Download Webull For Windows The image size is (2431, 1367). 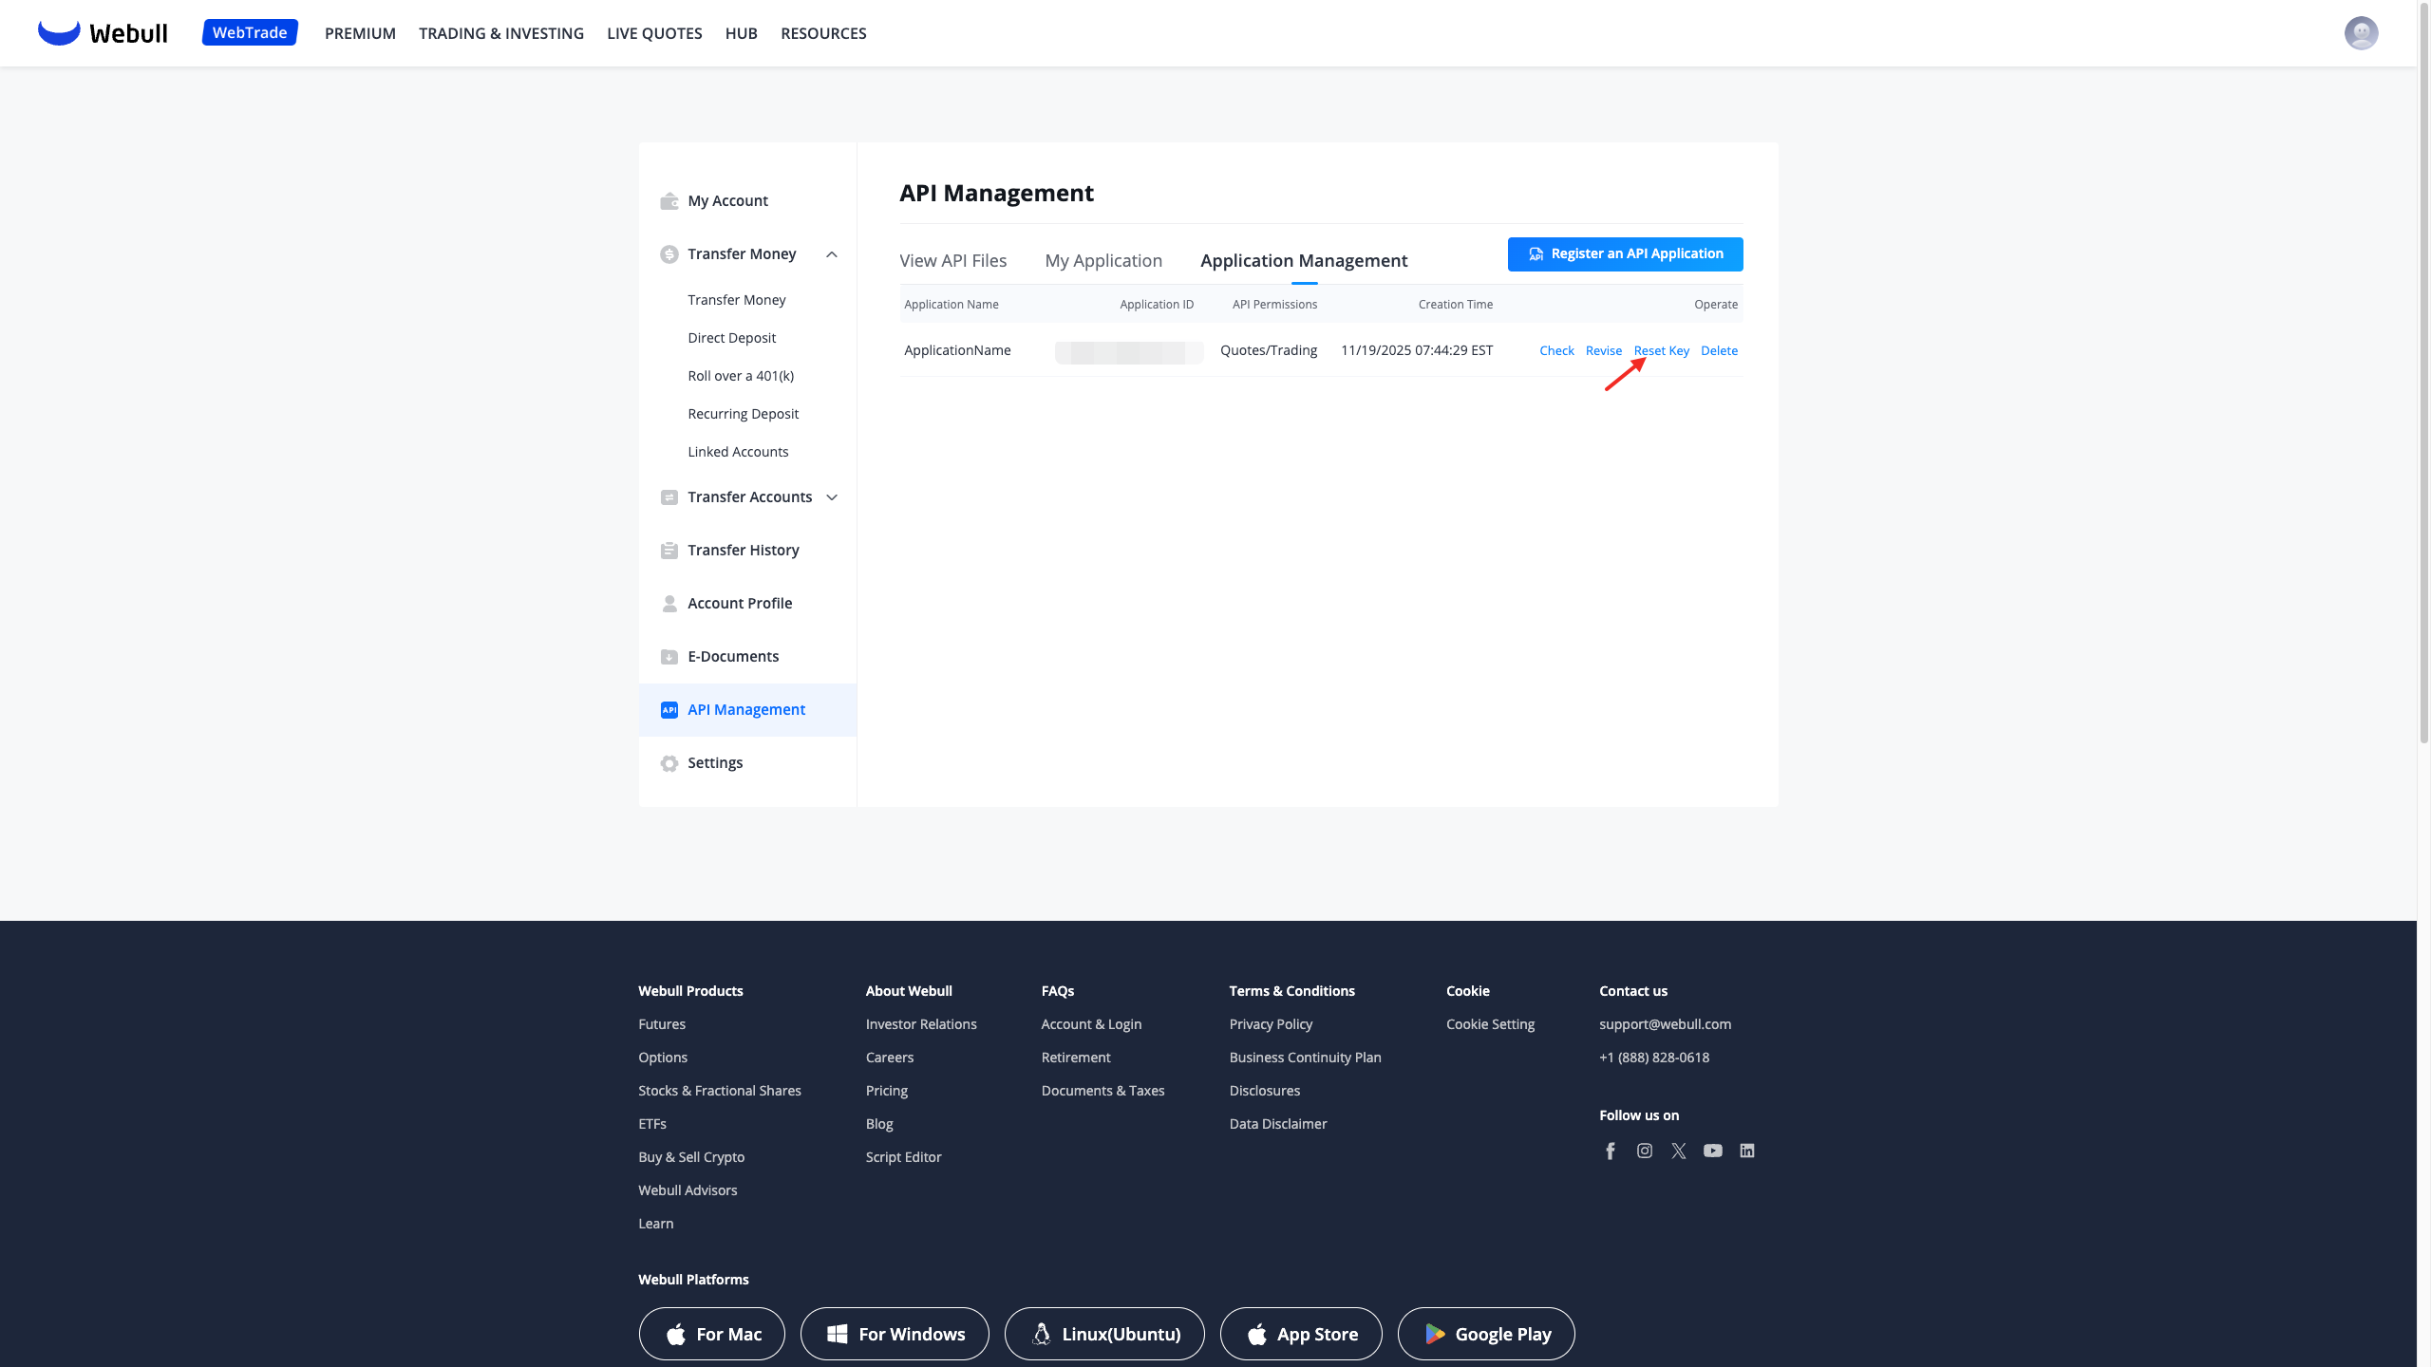click(895, 1334)
